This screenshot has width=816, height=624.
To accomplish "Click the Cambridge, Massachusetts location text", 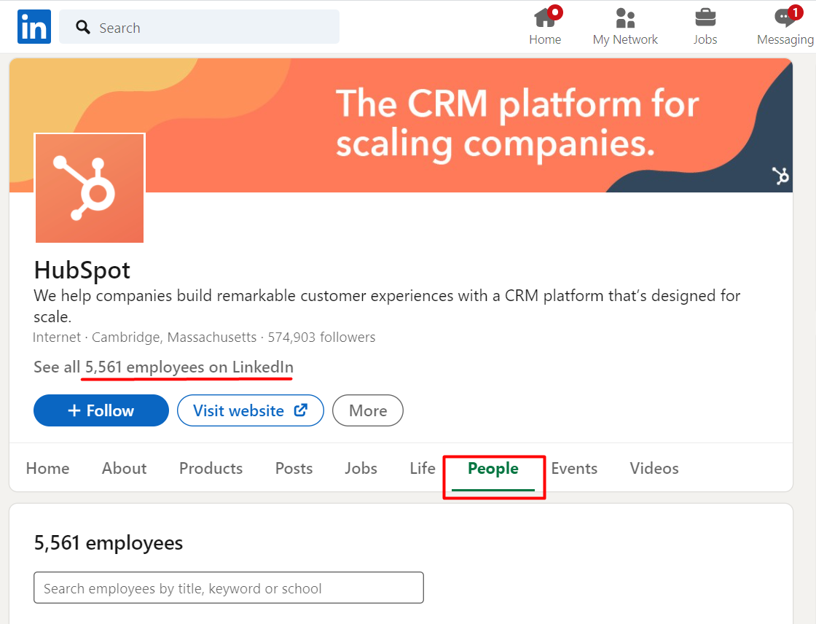I will pyautogui.click(x=174, y=338).
